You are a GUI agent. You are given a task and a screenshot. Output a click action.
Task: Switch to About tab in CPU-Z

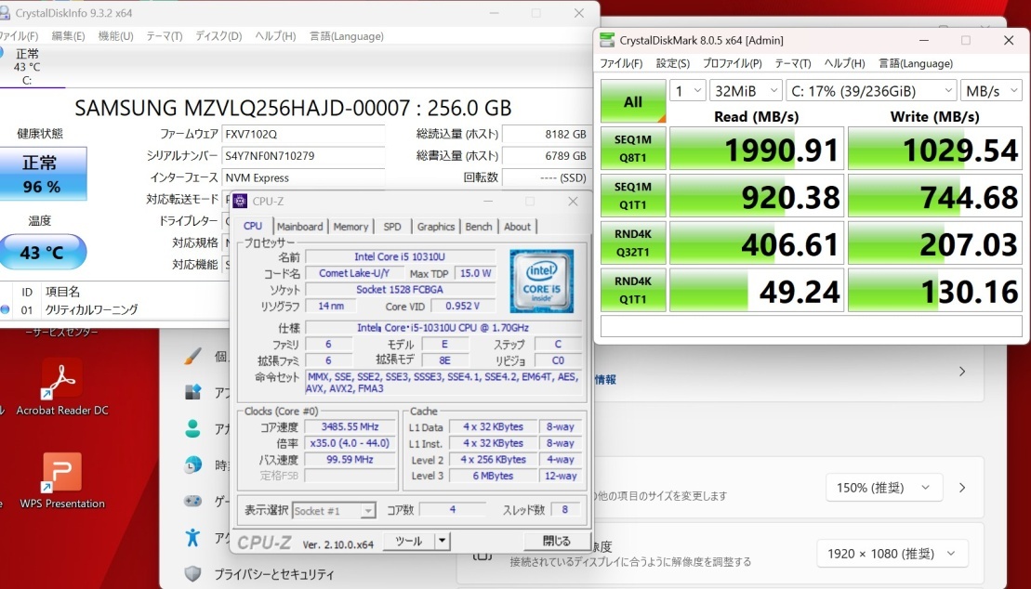tap(518, 226)
